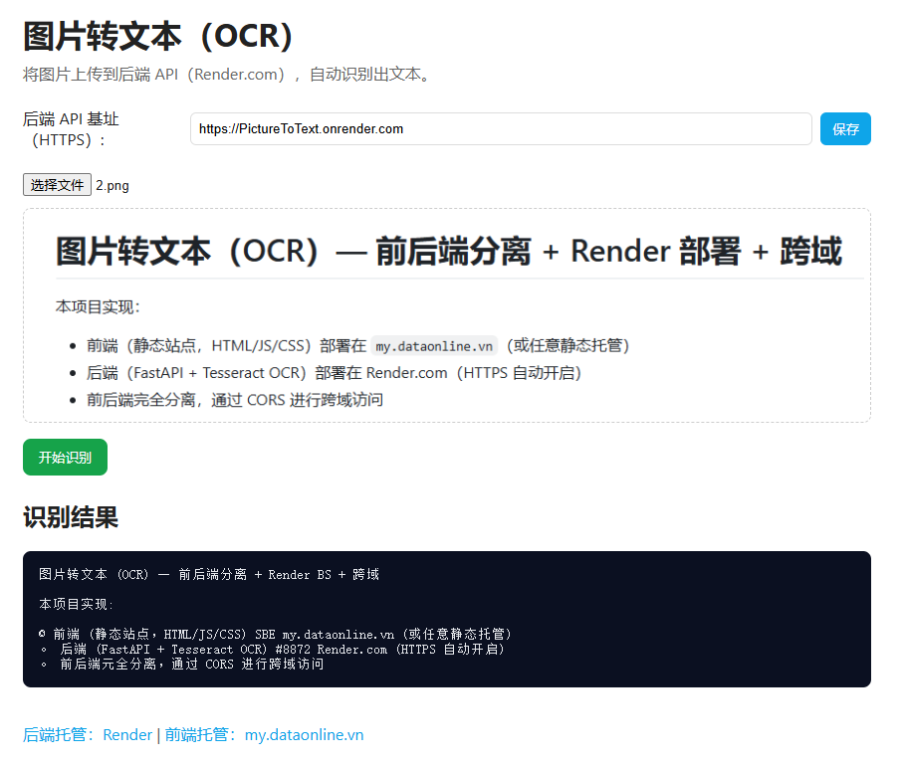
Task: Select the URL text https://PictureToText.onrender.com
Action: point(304,128)
